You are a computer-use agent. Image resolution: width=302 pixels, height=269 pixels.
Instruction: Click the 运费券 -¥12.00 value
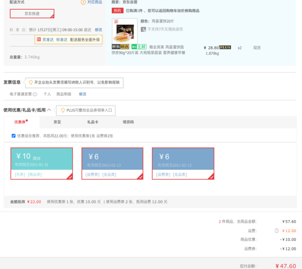[288, 249]
